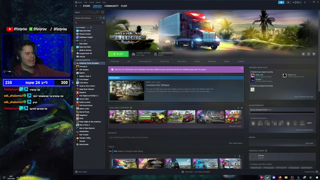Screen dimensions: 320x180
Task: Open the Trading Cards help icon
Action: pyautogui.click(x=266, y=151)
